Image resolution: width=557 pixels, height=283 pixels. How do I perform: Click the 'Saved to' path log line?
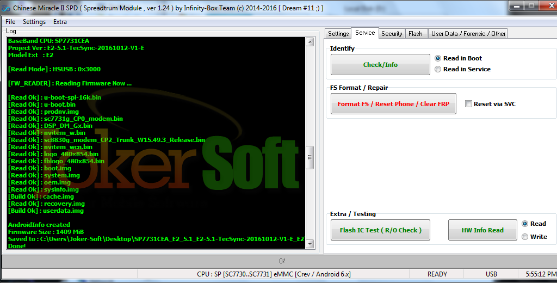[x=156, y=239]
